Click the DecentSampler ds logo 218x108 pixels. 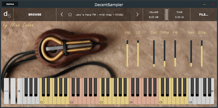coord(7,15)
